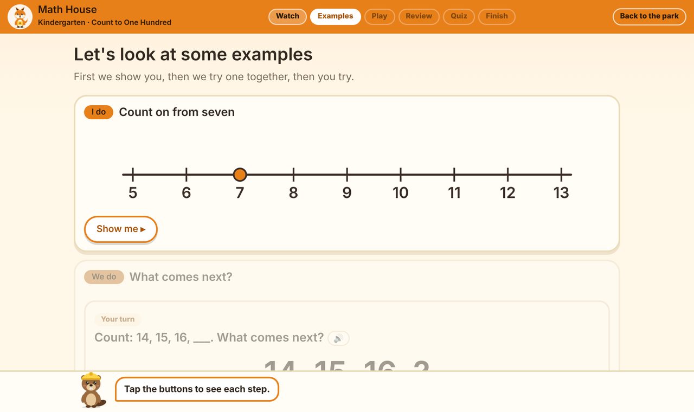The image size is (694, 412).
Task: Click the We do badge
Action: point(104,277)
